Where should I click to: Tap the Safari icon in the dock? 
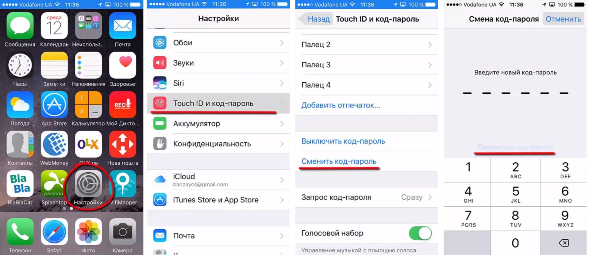[54, 231]
